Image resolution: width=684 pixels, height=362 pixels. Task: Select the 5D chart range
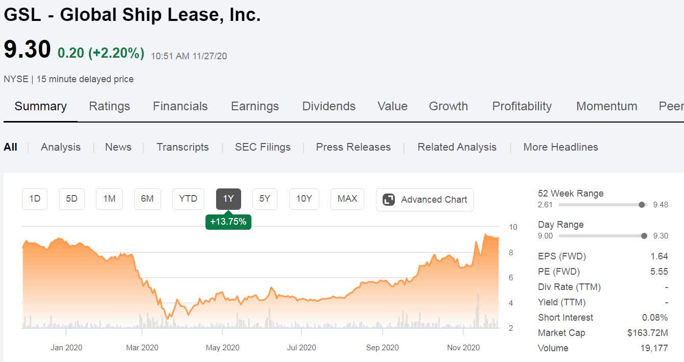pyautogui.click(x=72, y=199)
